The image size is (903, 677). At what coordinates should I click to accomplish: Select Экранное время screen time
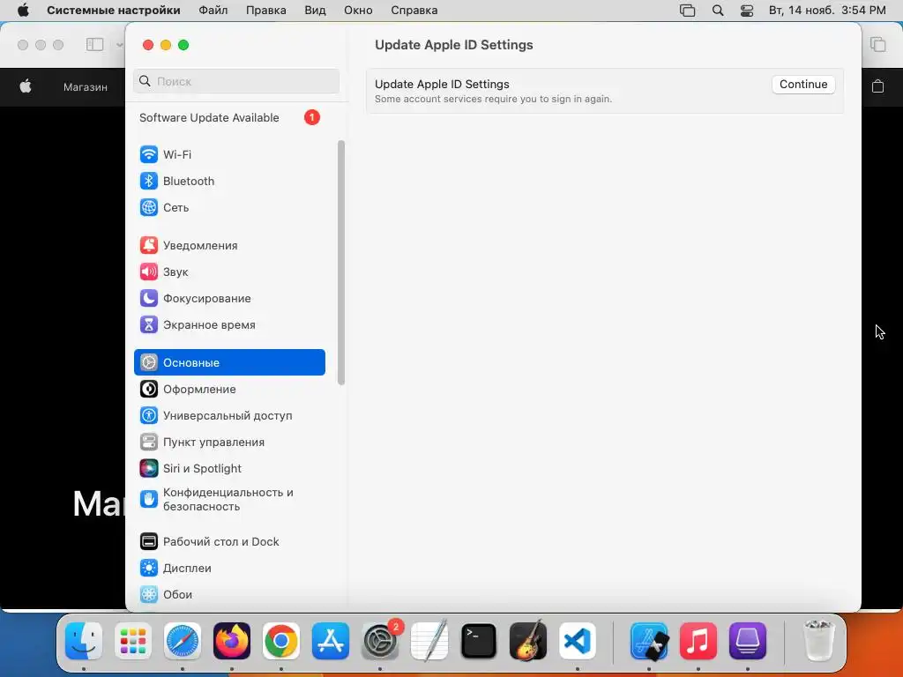(229, 324)
